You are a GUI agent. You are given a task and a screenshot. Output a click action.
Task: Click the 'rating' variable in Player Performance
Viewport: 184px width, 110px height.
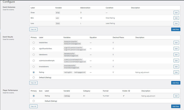(67, 96)
